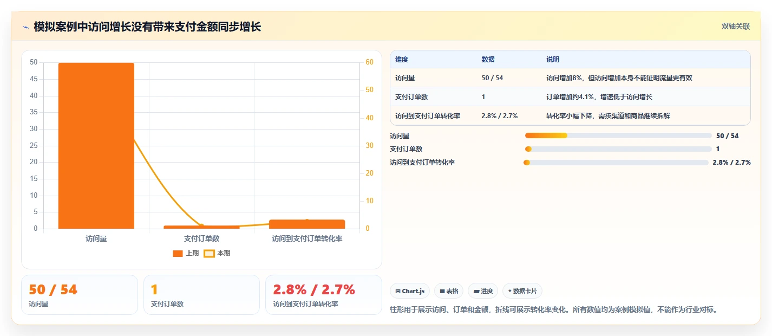This screenshot has width=772, height=336.
Task: Open the 50 / 54 访问量 data card
Action: point(80,295)
